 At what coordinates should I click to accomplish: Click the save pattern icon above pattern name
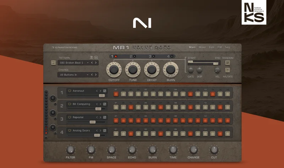tap(92, 58)
